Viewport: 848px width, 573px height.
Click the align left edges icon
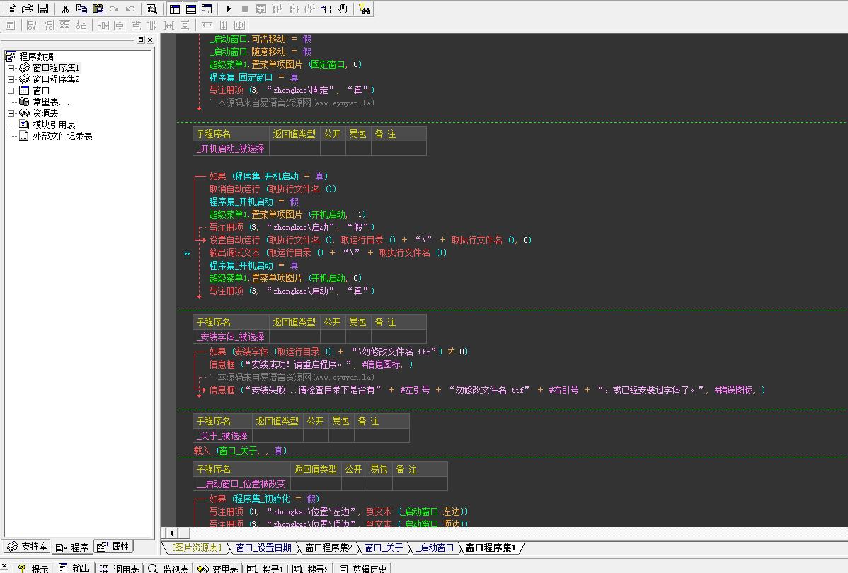32,25
